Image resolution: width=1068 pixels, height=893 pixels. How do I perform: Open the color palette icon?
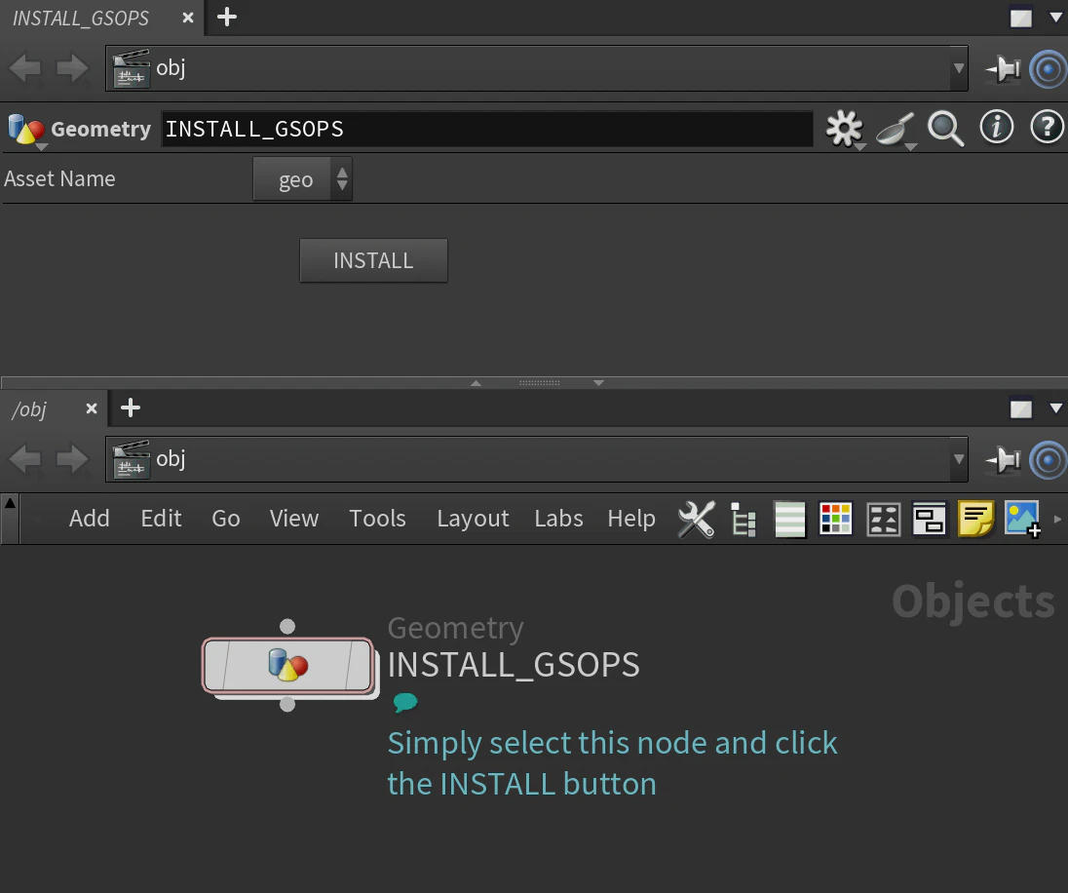coord(836,520)
